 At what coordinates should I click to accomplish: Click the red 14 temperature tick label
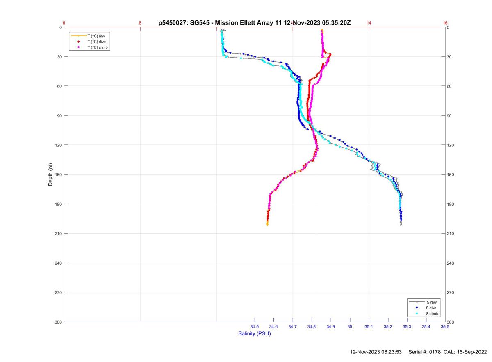pos(369,23)
